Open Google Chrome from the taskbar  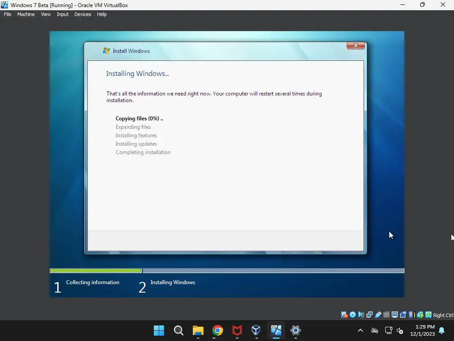(x=217, y=330)
